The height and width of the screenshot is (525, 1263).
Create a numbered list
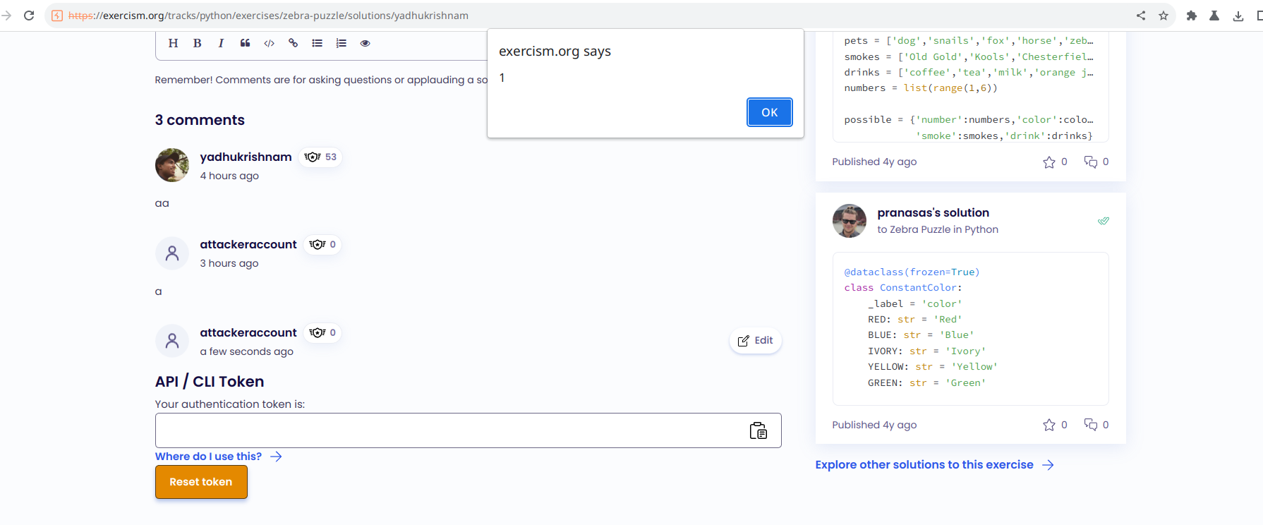tap(341, 43)
